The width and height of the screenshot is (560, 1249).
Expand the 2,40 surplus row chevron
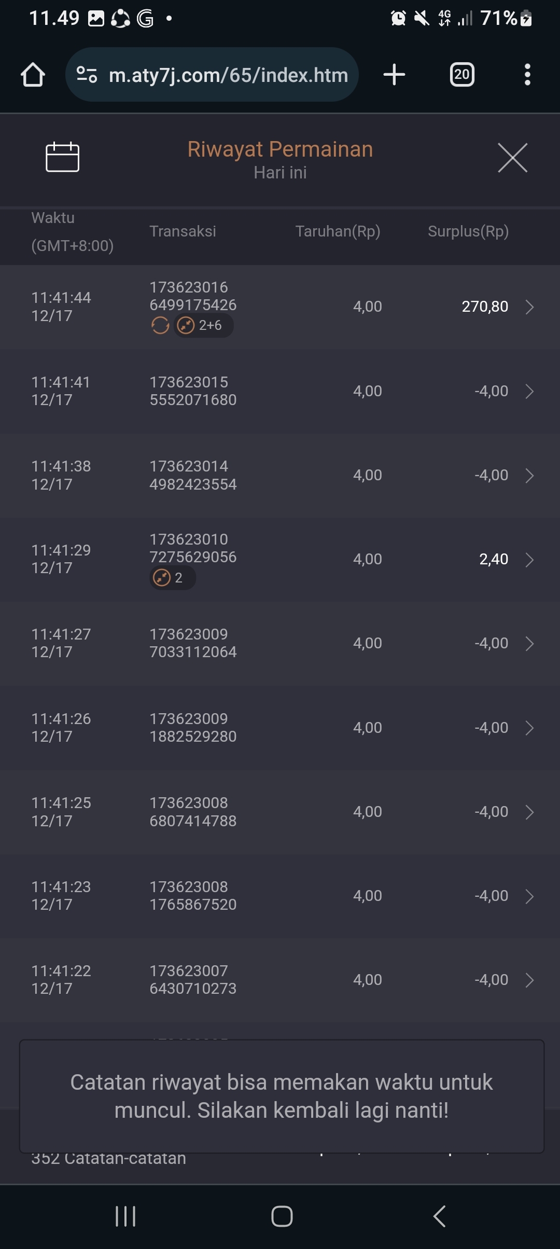tap(529, 560)
